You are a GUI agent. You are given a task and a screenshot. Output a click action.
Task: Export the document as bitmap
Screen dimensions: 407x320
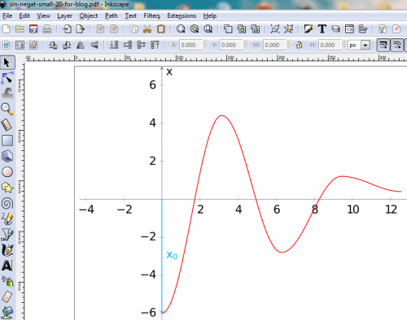point(81,29)
